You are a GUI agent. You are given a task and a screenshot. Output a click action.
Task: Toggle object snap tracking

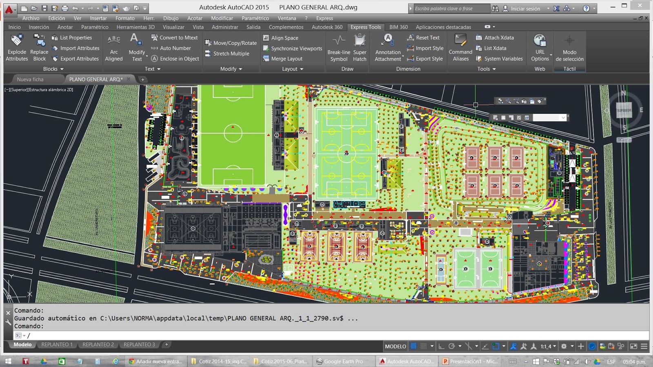[x=485, y=346]
